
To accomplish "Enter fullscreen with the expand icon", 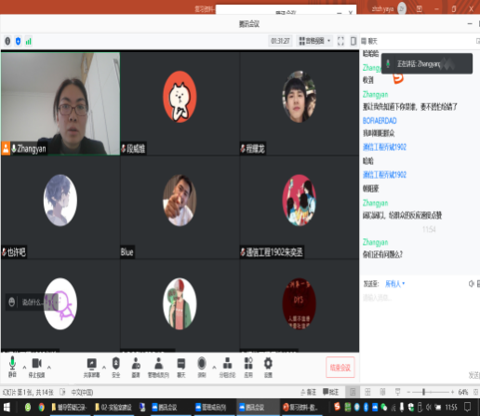I will tap(340, 41).
